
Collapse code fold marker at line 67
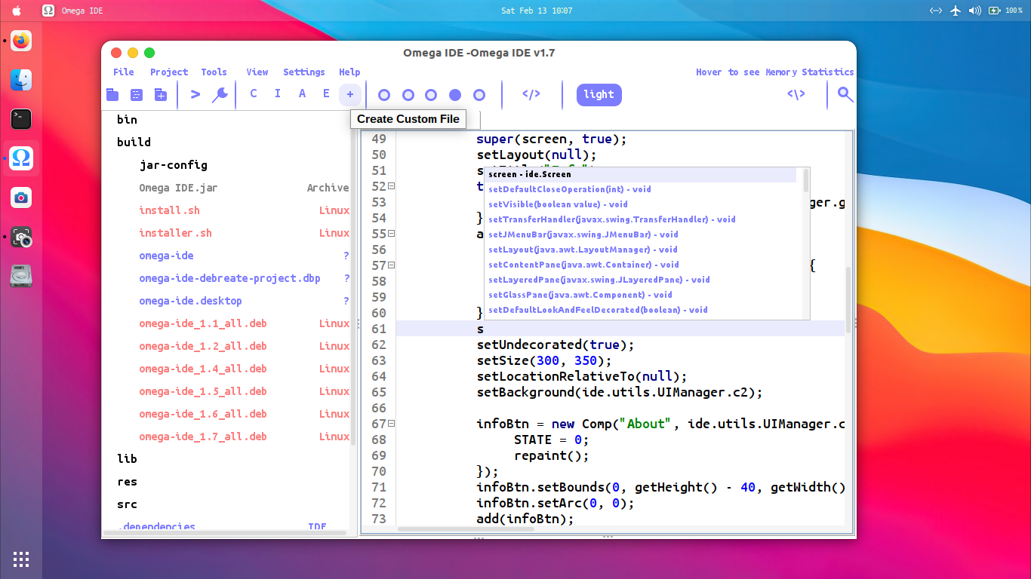click(392, 424)
